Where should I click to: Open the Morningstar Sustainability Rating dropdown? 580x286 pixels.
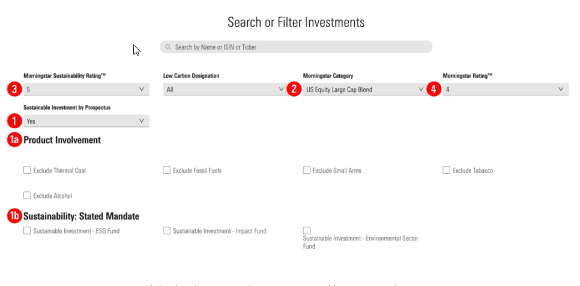click(86, 89)
